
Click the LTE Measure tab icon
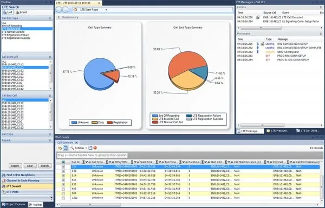(x=268, y=131)
